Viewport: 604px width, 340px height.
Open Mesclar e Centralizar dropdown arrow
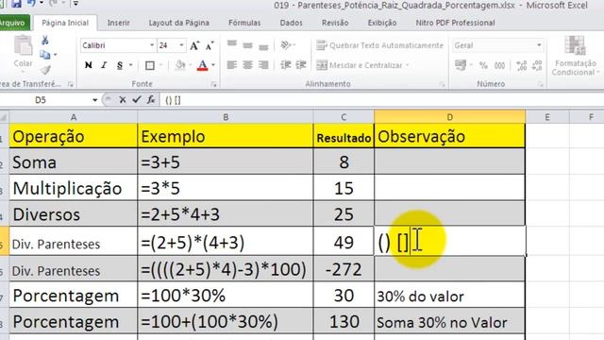[x=407, y=65]
